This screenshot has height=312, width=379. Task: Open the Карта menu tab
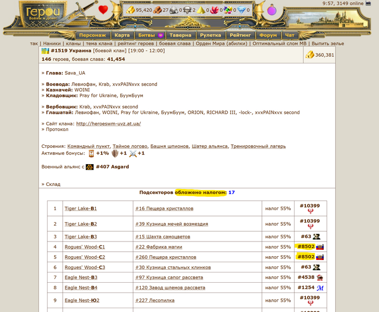(122, 35)
